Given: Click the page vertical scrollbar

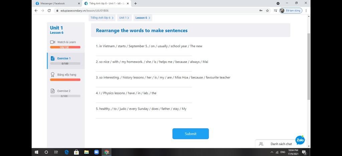Looking at the screenshot, I should [x=309, y=67].
